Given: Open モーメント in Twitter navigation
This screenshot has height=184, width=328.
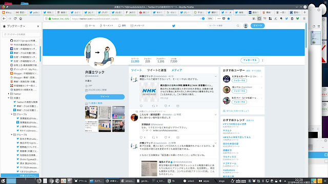Looking at the screenshot, I should pos(106,26).
